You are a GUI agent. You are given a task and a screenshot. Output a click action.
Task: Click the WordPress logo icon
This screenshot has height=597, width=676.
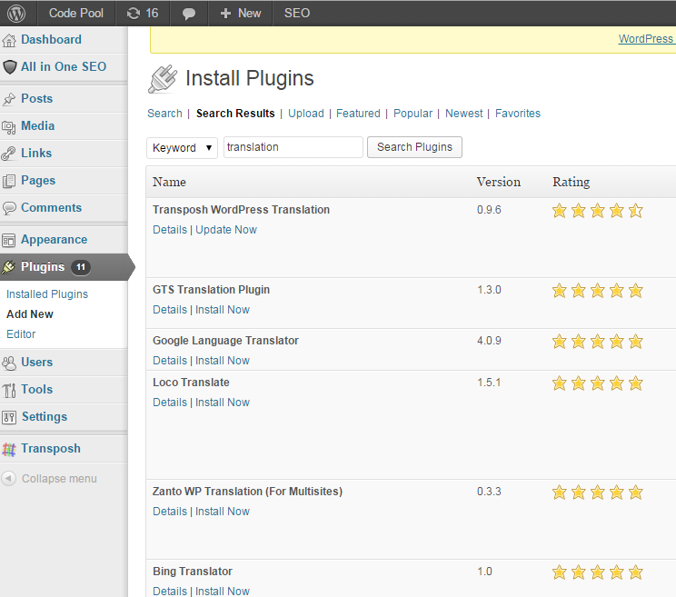(18, 13)
